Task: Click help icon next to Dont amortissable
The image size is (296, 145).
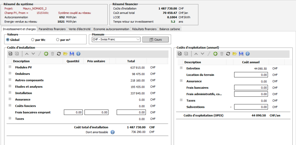Action: 112,132
